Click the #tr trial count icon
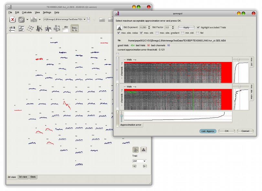This screenshot has width=262, height=191. (x=66, y=29)
